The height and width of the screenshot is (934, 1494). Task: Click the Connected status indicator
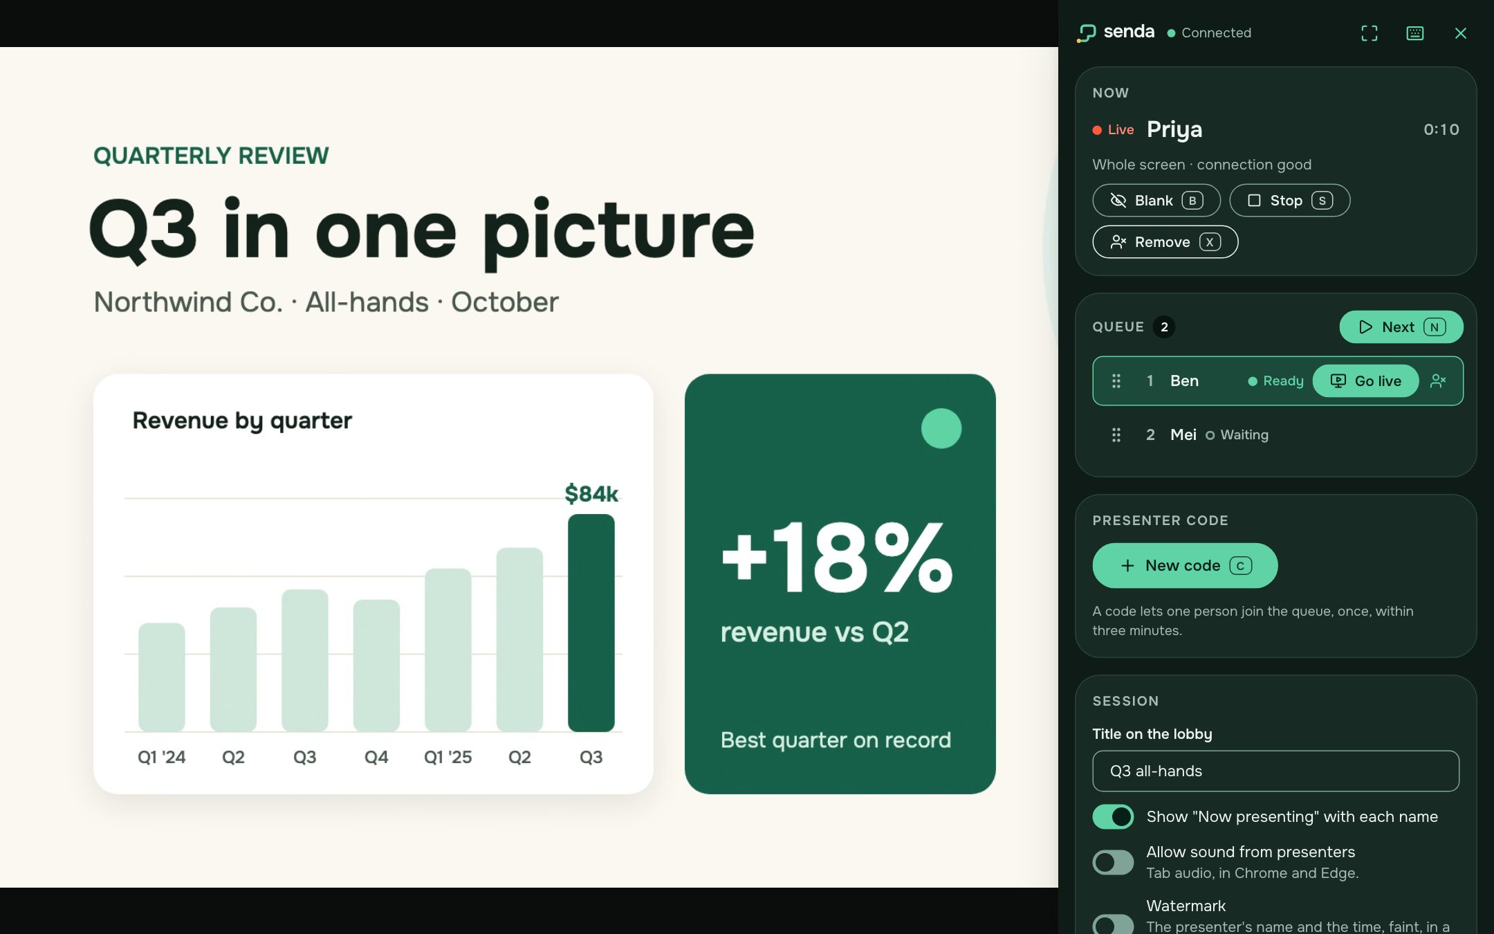1209,33
